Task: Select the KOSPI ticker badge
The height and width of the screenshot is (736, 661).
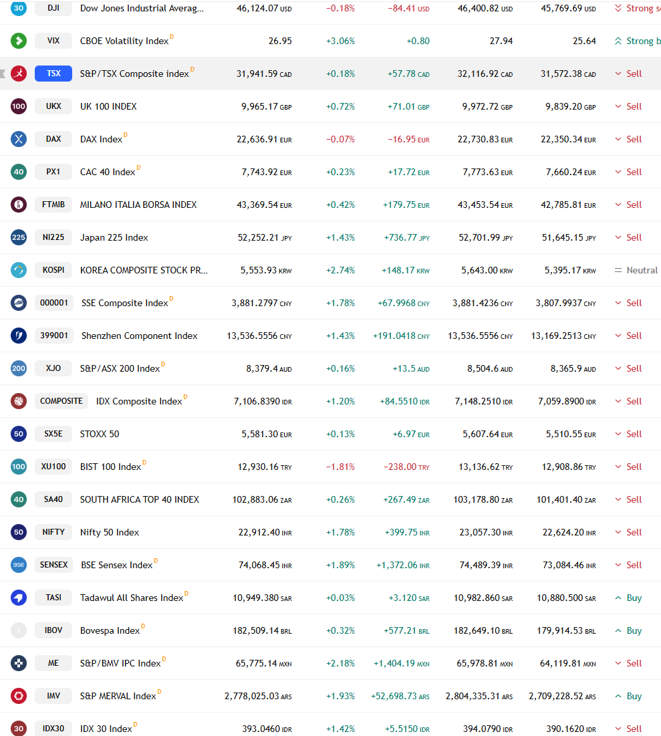Action: click(x=53, y=270)
